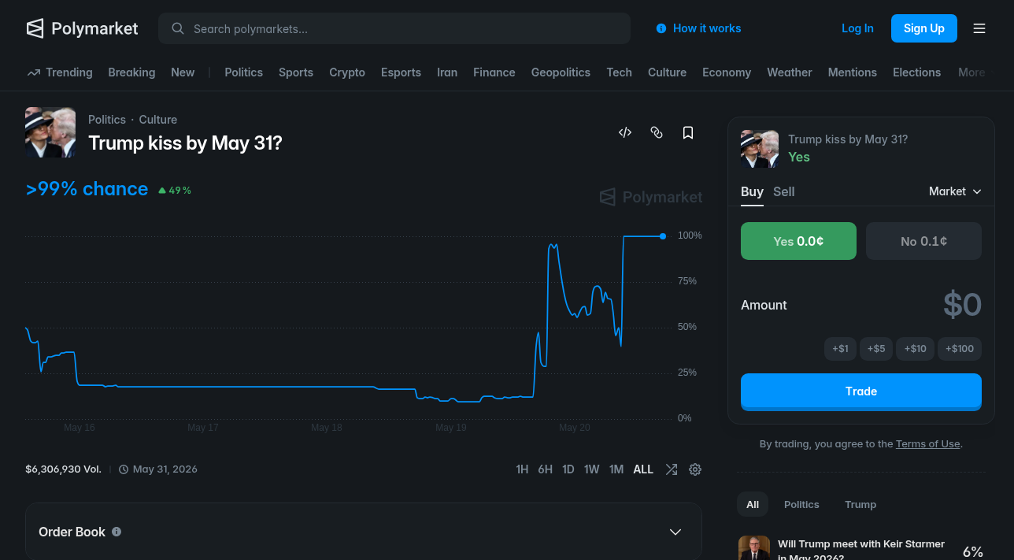Click Order Book info icon
Screen dimensions: 1014x560
(x=117, y=532)
